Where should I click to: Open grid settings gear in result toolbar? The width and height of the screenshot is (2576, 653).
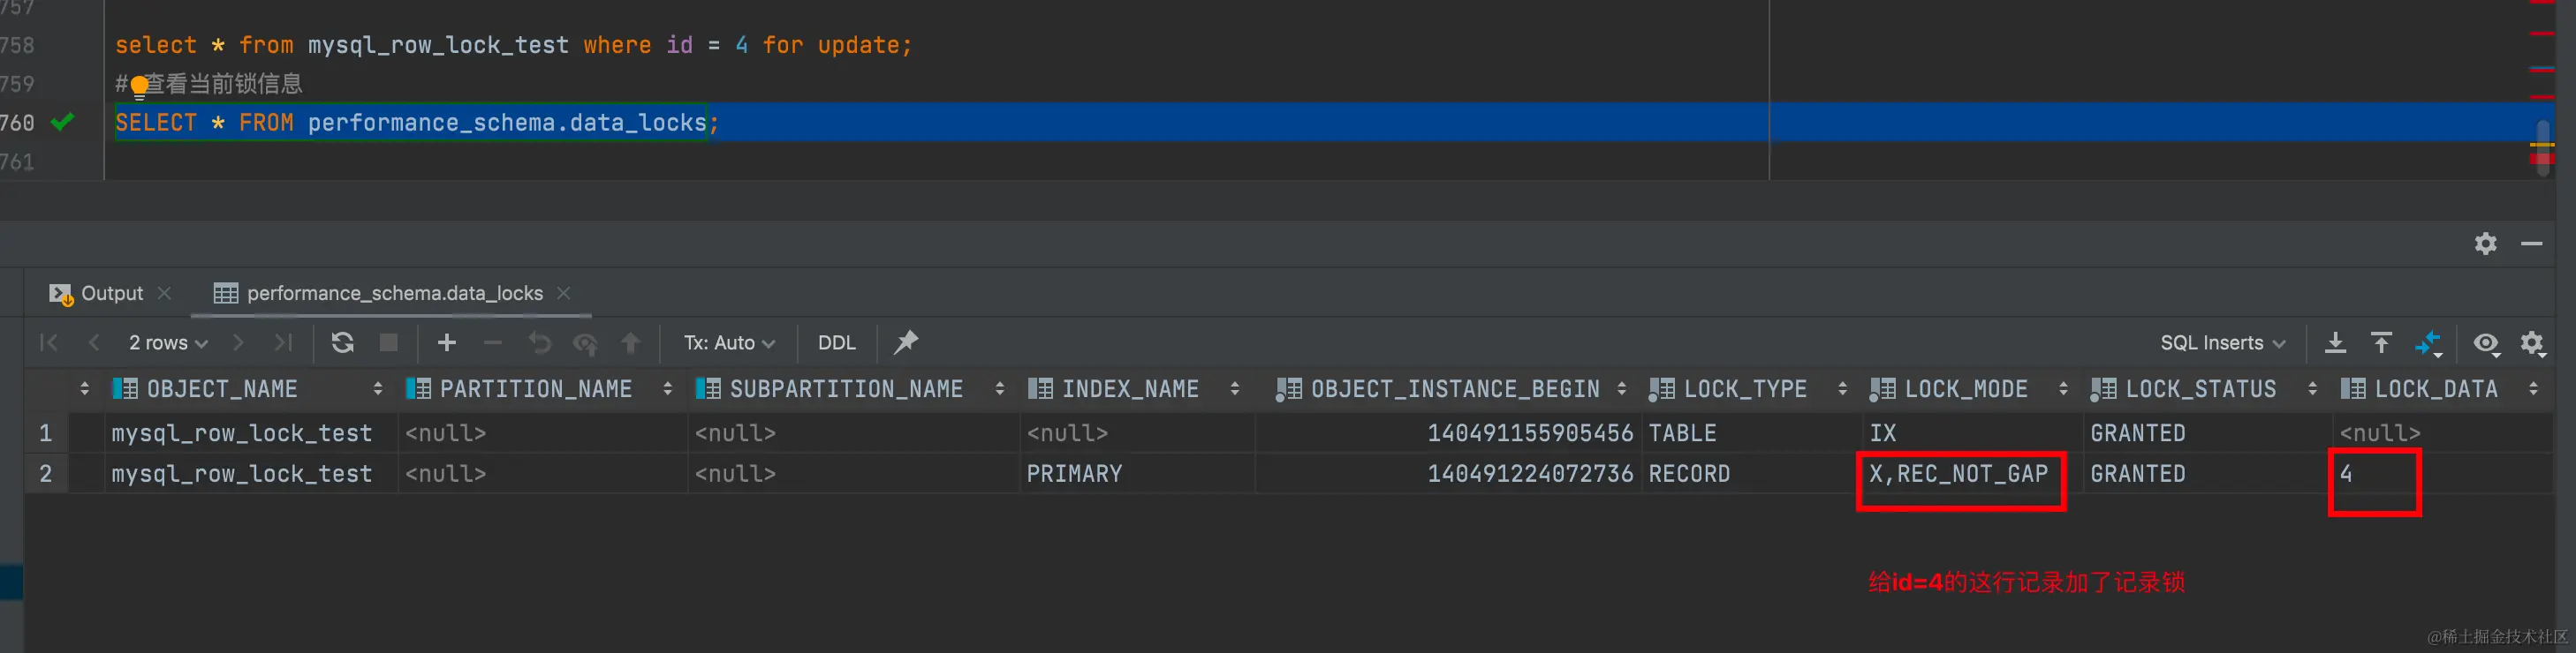[2532, 342]
